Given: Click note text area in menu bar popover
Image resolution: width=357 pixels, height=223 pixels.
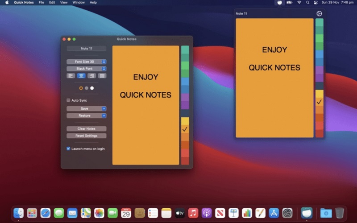Looking at the screenshot, I should pos(274,78).
